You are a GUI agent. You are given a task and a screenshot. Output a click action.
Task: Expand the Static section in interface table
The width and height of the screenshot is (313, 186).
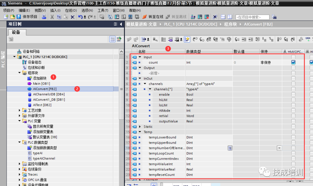click(x=140, y=127)
